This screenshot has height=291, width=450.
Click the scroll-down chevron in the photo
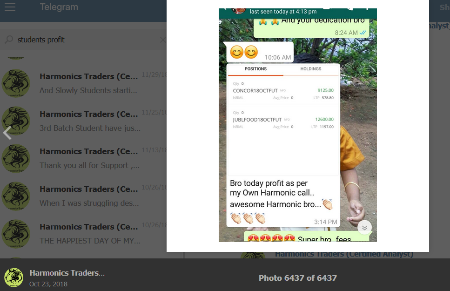(x=364, y=228)
